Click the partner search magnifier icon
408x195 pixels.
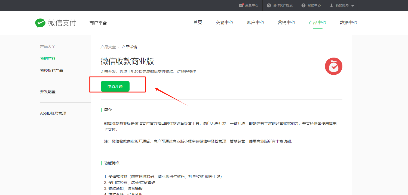(x=269, y=5)
